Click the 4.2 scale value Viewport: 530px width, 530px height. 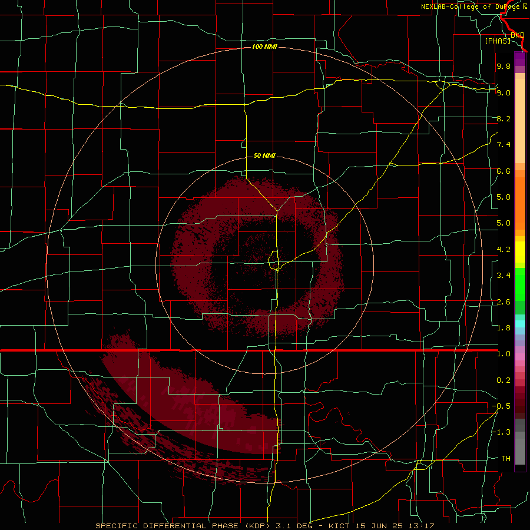click(503, 250)
